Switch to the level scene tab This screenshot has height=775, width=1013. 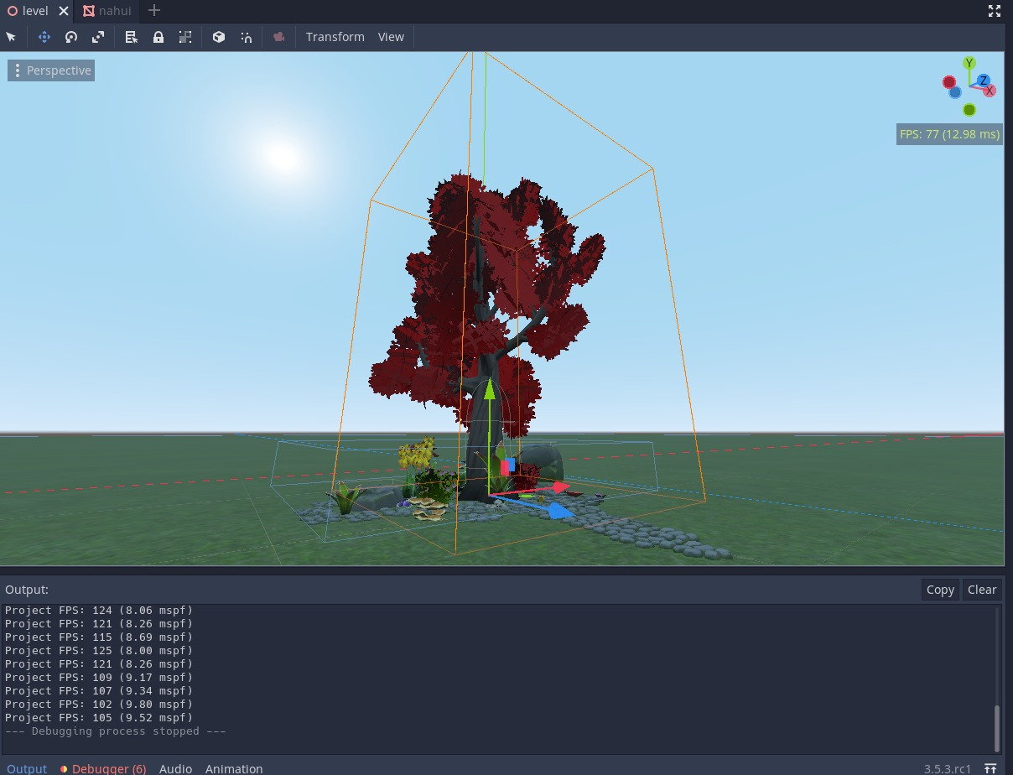(x=29, y=11)
